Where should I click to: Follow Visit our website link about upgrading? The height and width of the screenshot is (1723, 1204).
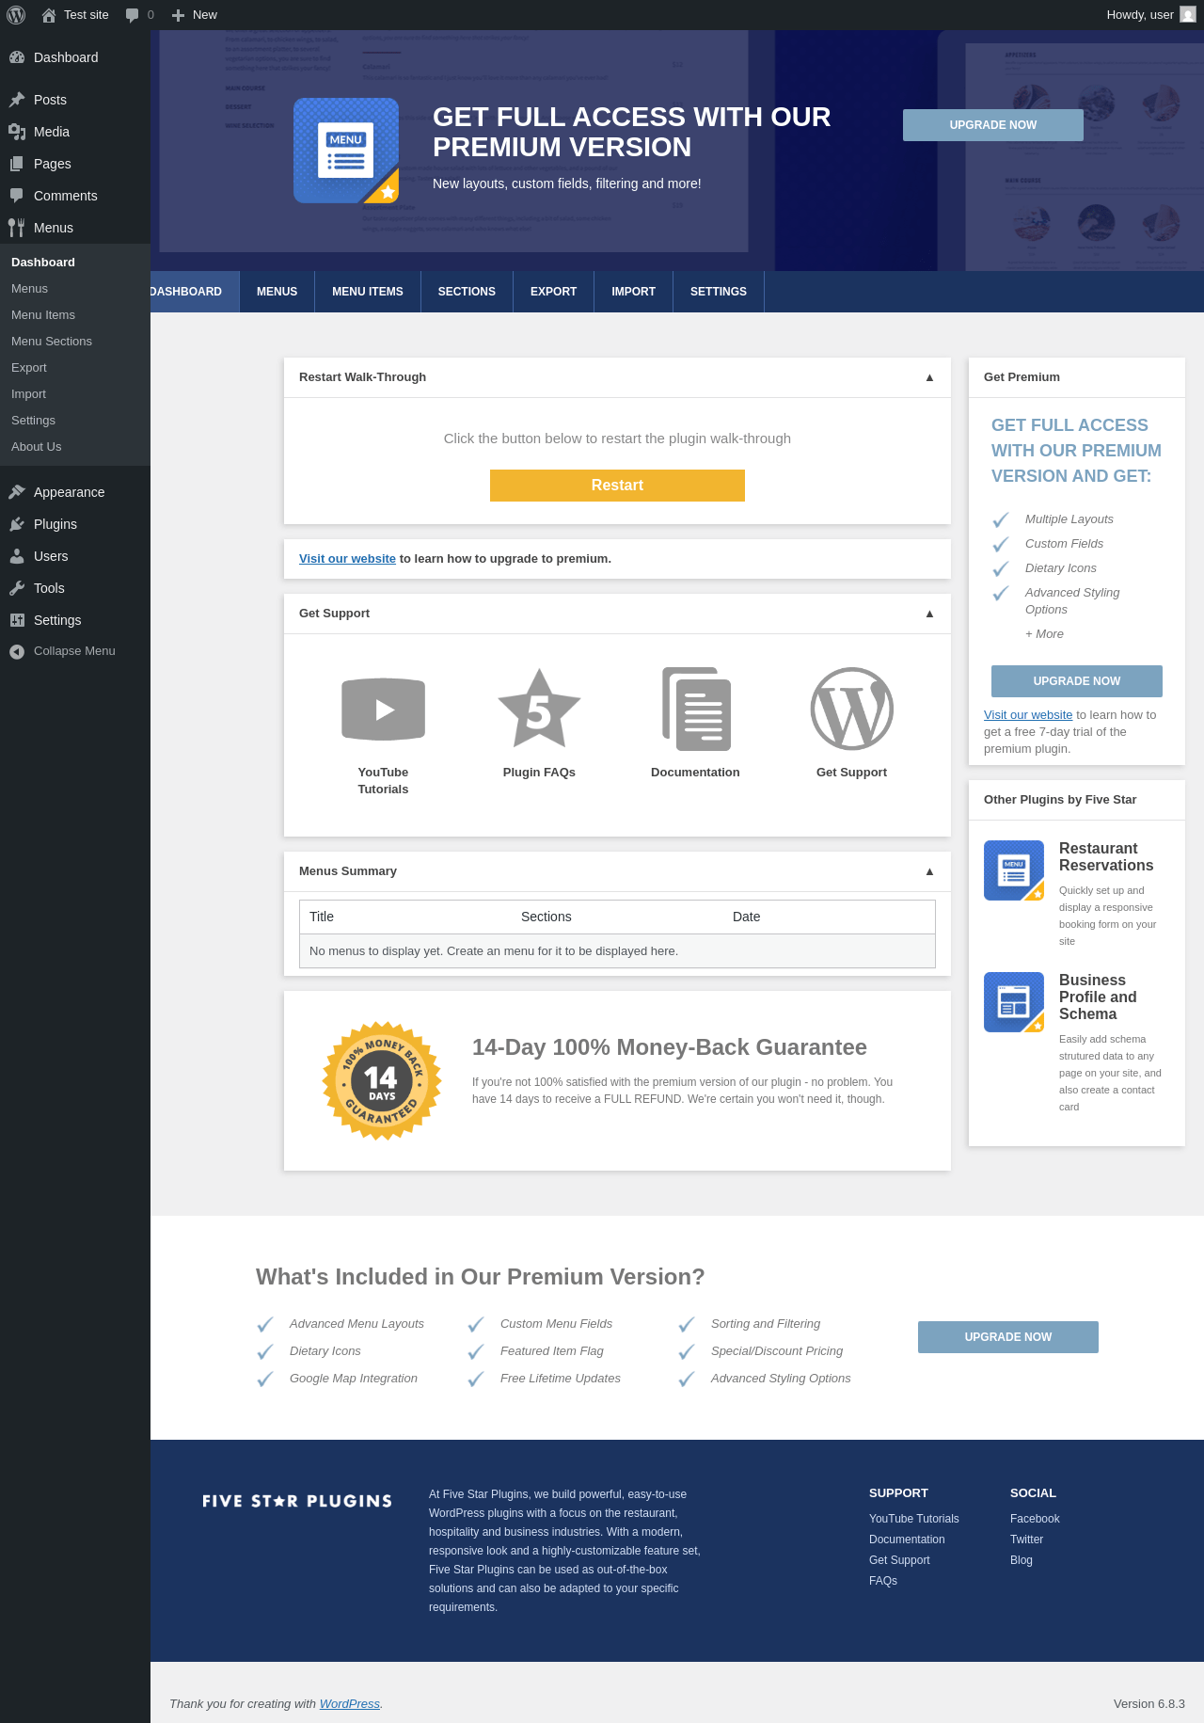coord(347,559)
